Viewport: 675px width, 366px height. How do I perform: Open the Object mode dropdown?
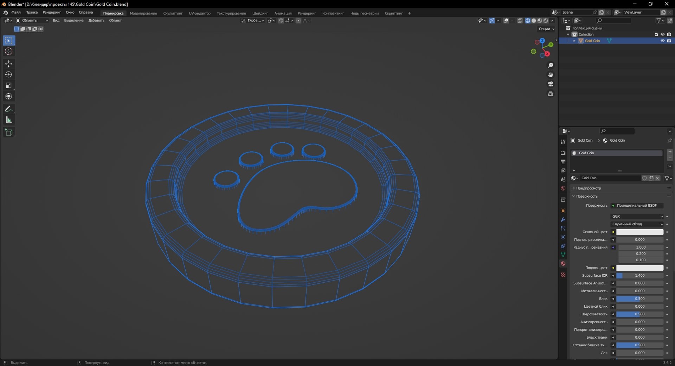pyautogui.click(x=32, y=20)
